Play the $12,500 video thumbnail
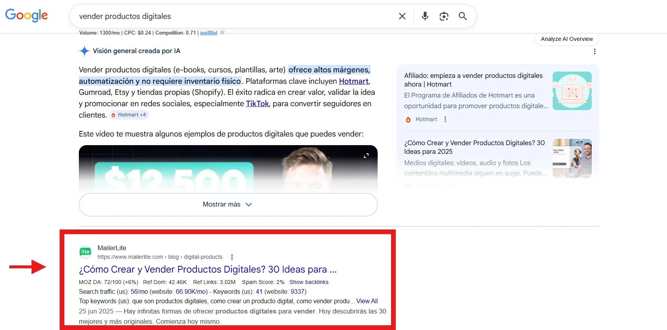 click(x=228, y=169)
